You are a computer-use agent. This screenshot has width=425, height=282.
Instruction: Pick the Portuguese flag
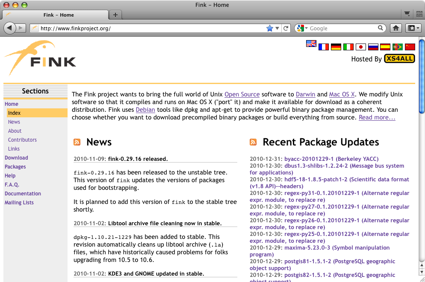(397, 47)
